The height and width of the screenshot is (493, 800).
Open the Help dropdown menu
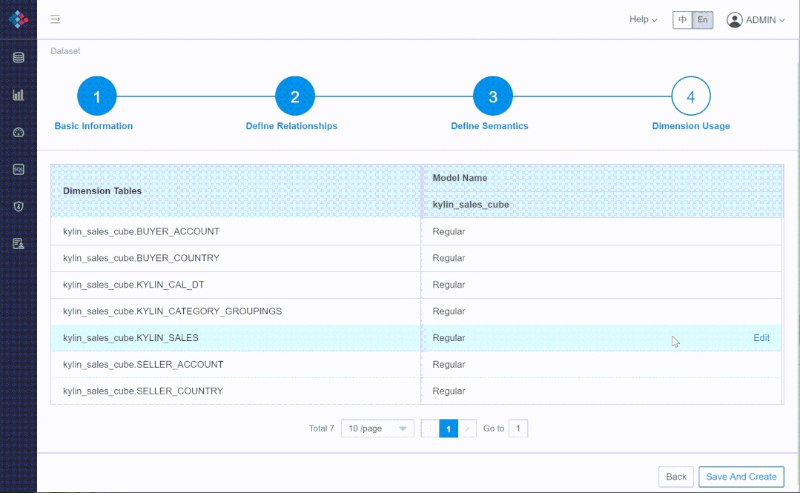tap(643, 19)
